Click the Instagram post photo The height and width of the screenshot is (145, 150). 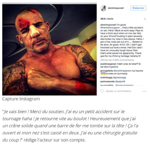pos(50,50)
